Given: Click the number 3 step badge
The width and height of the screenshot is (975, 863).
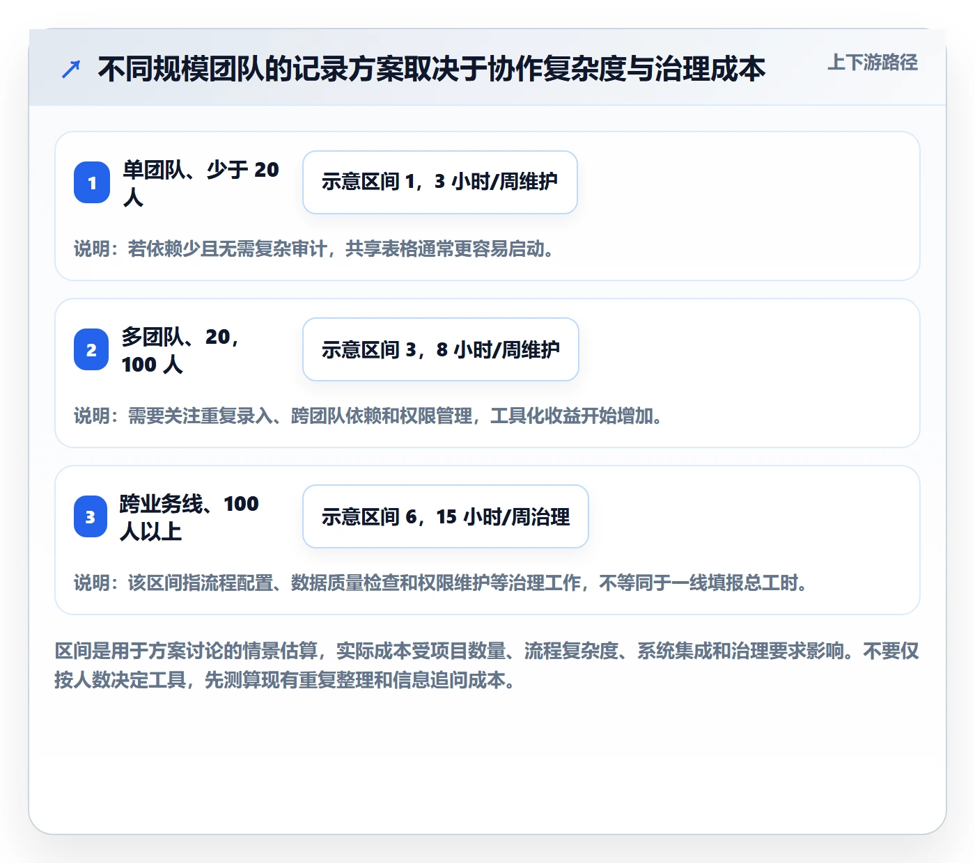Looking at the screenshot, I should [x=91, y=516].
